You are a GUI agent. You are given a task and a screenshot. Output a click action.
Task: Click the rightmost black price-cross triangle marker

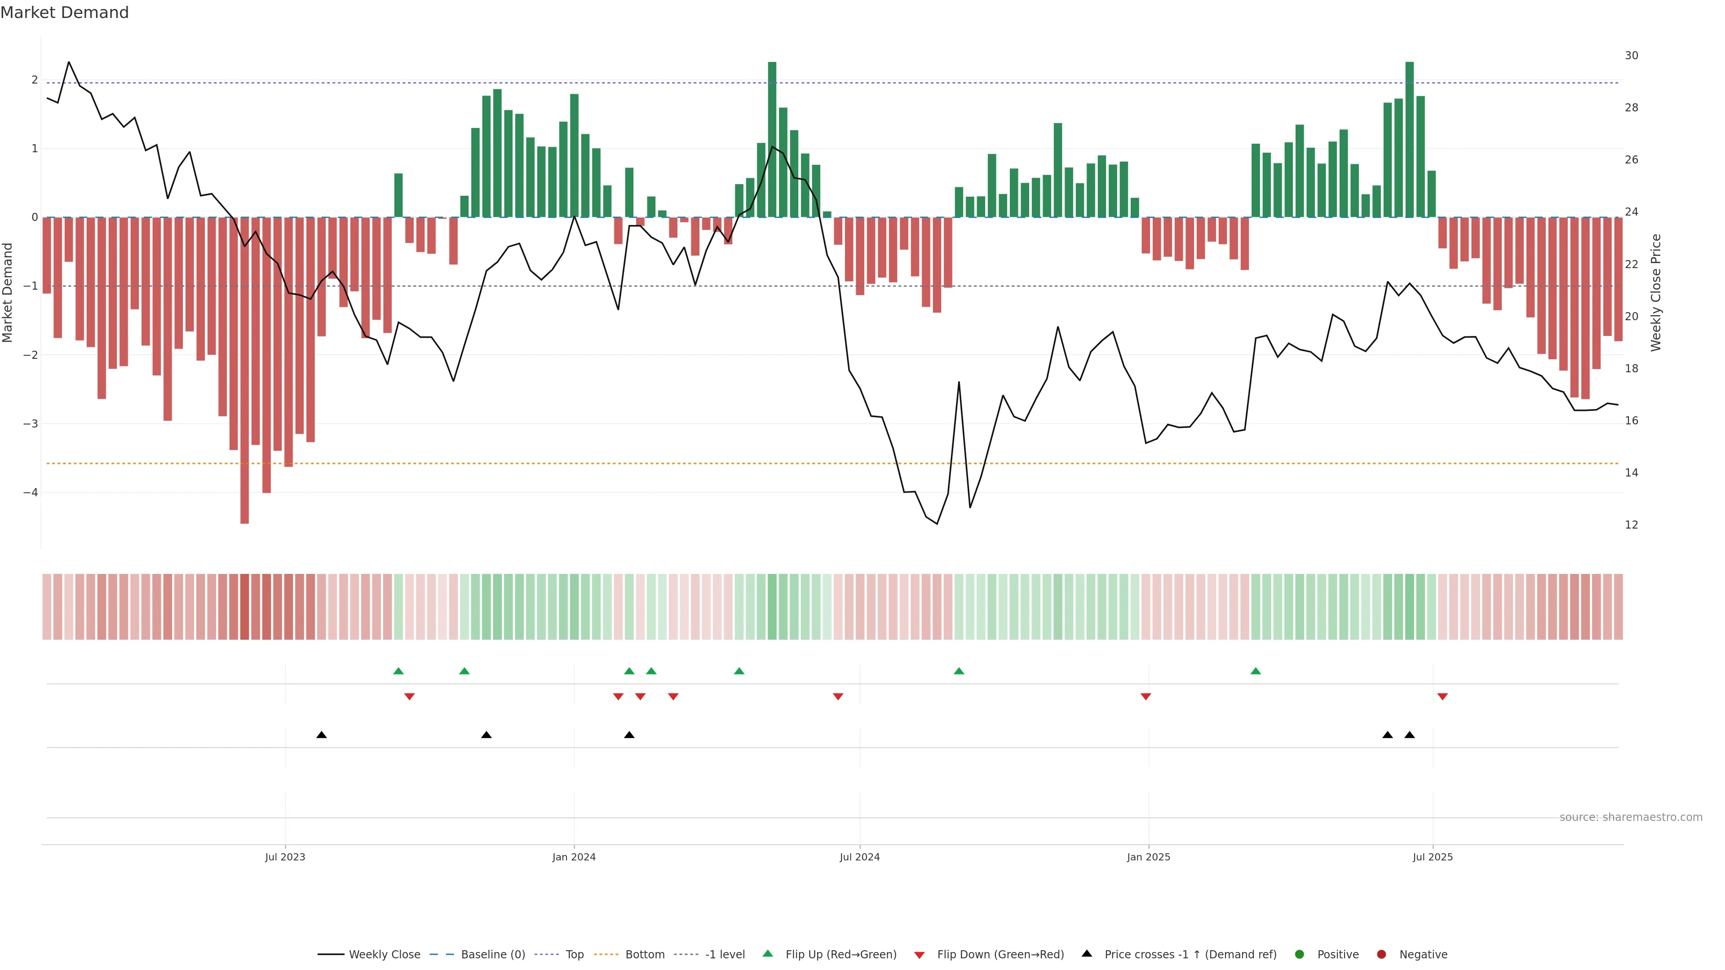point(1410,735)
